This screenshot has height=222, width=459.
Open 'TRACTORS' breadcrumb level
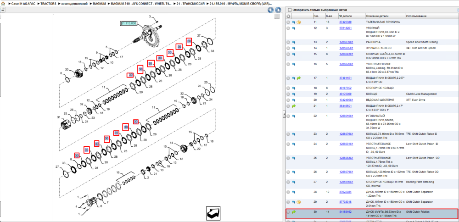click(x=48, y=4)
